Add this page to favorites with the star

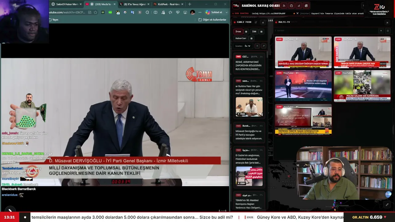click(x=95, y=12)
